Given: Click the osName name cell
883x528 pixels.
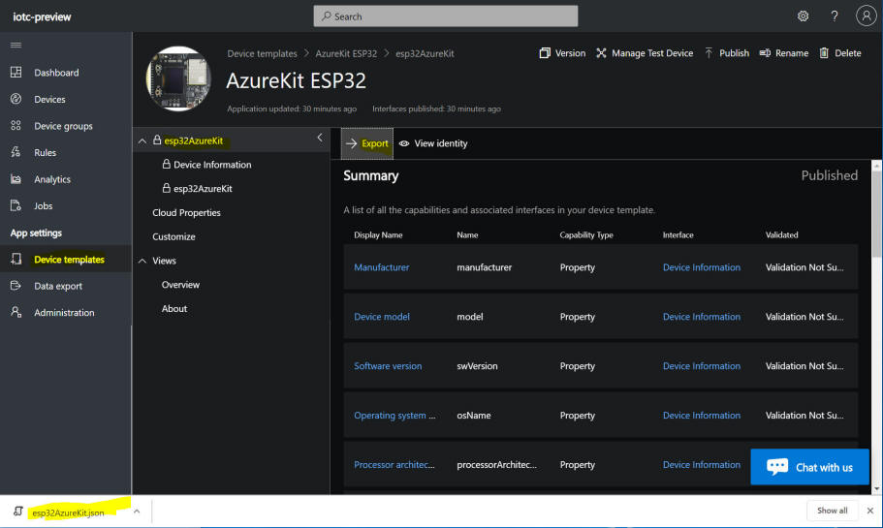Looking at the screenshot, I should 474,416.
